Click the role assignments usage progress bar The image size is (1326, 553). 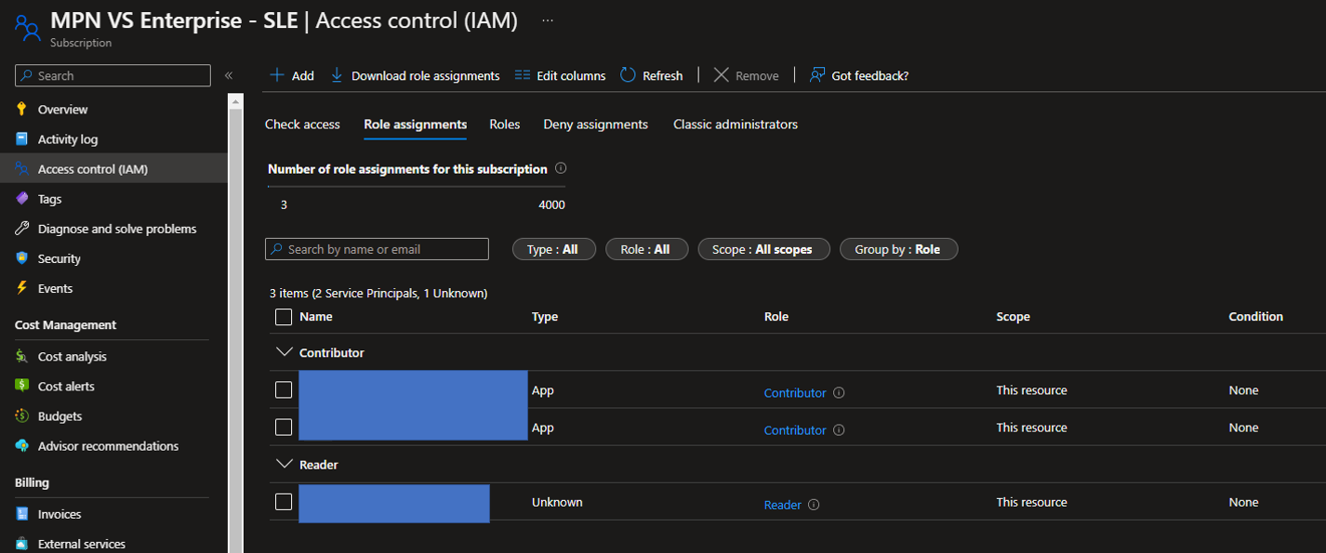417,187
